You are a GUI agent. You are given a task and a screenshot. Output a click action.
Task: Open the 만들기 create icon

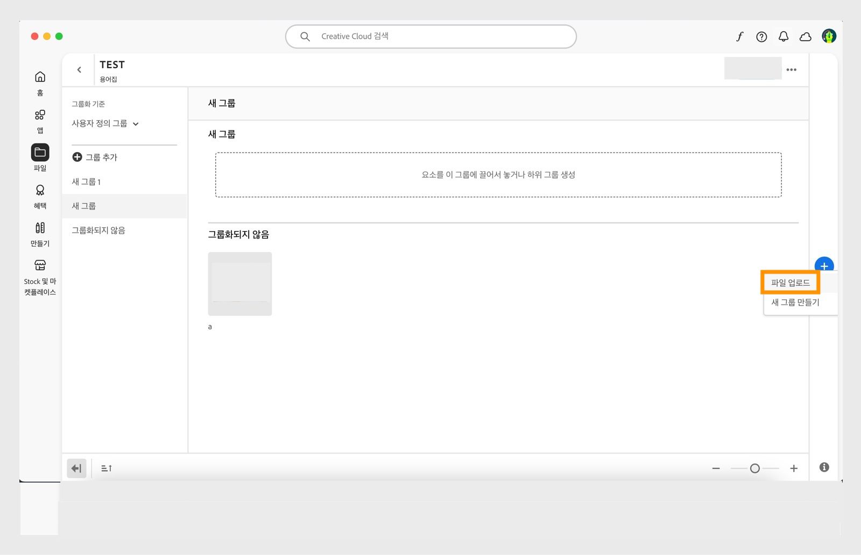[40, 228]
